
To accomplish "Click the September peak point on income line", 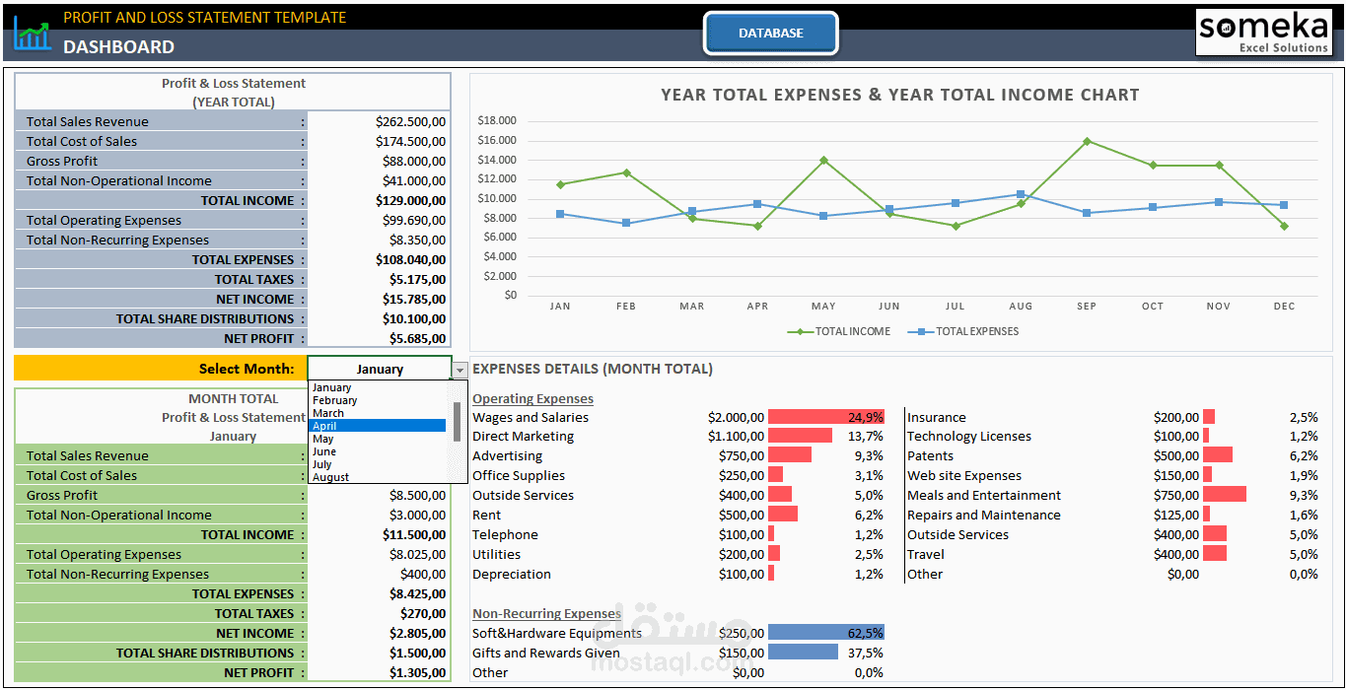I will [1087, 141].
